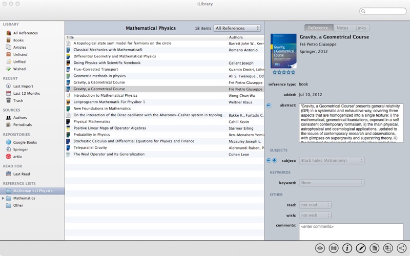Select 'On the interaction of the Dirac oscillator' row

pos(165,115)
